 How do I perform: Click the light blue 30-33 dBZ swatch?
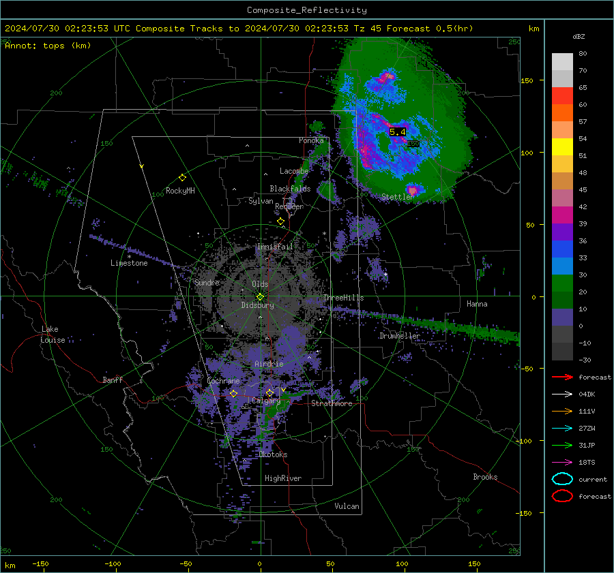562,266
